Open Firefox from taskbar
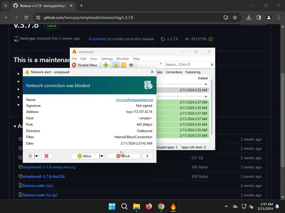Screen dimensions: 285x213 [149, 206]
